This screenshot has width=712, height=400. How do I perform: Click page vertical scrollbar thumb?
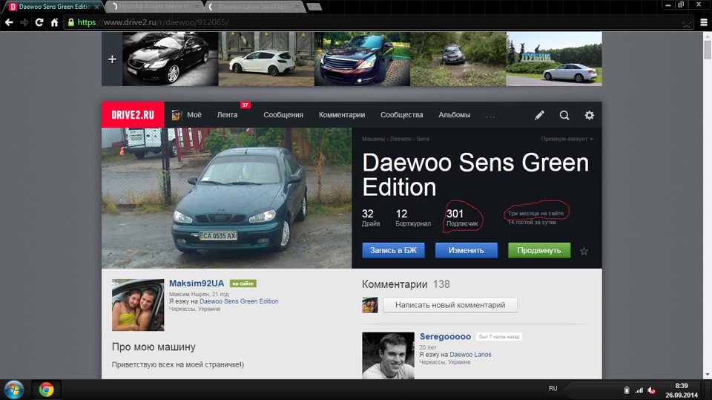[708, 50]
